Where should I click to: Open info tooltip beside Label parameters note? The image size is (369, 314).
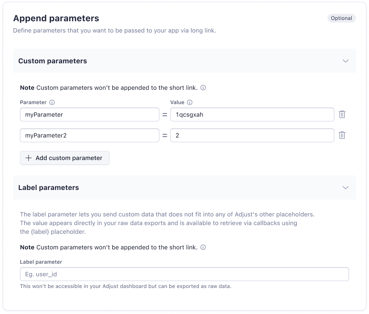coord(203,247)
